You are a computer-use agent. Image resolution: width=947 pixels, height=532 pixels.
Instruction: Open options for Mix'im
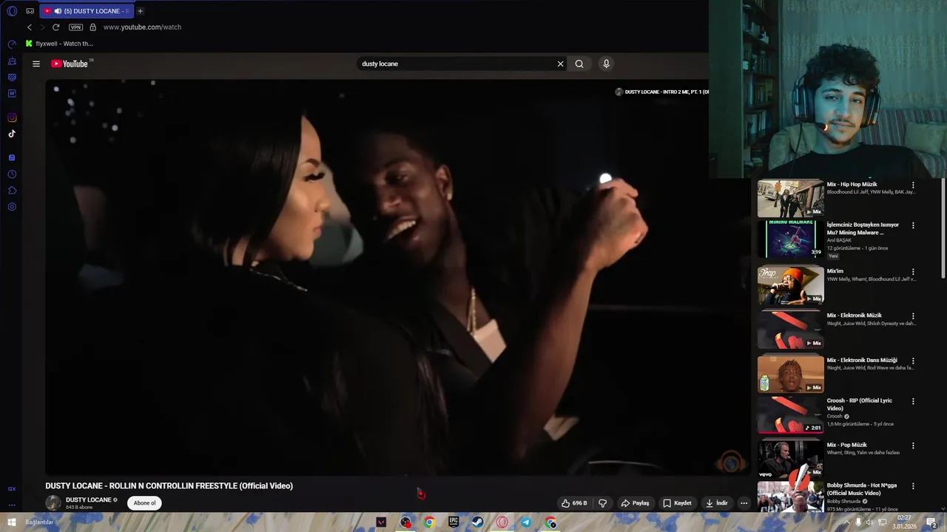click(913, 272)
